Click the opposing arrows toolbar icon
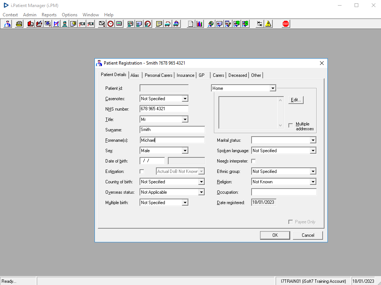This screenshot has width=381, height=285. tap(259, 24)
